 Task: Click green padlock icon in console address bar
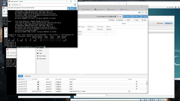click(10, 5)
